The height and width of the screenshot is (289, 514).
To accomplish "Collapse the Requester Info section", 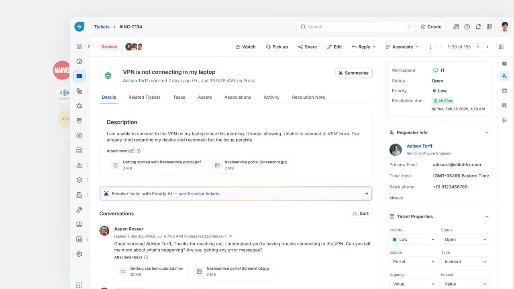I will [487, 132].
